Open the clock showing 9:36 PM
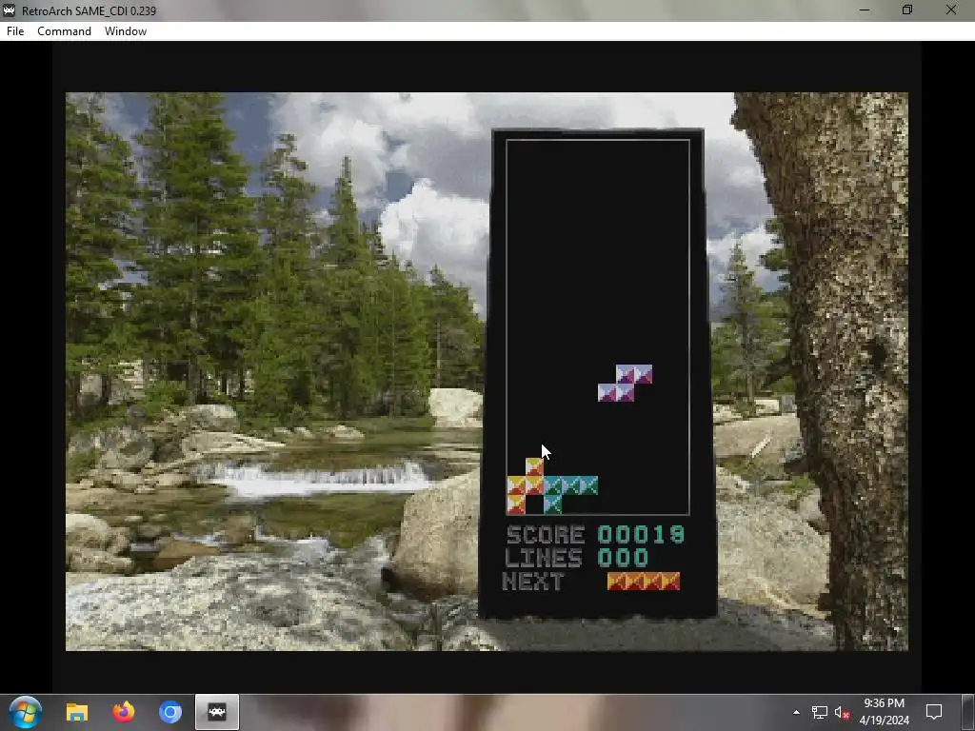975x731 pixels. tap(885, 712)
